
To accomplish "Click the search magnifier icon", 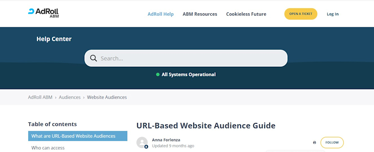I will tap(93, 58).
